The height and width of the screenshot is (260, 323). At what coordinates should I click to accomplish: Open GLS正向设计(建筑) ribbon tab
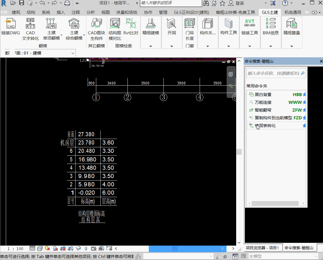point(192,12)
